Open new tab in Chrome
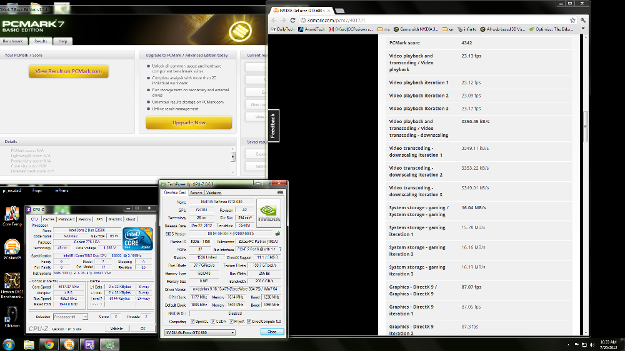Screen dimensions: 625x351 click(339, 11)
